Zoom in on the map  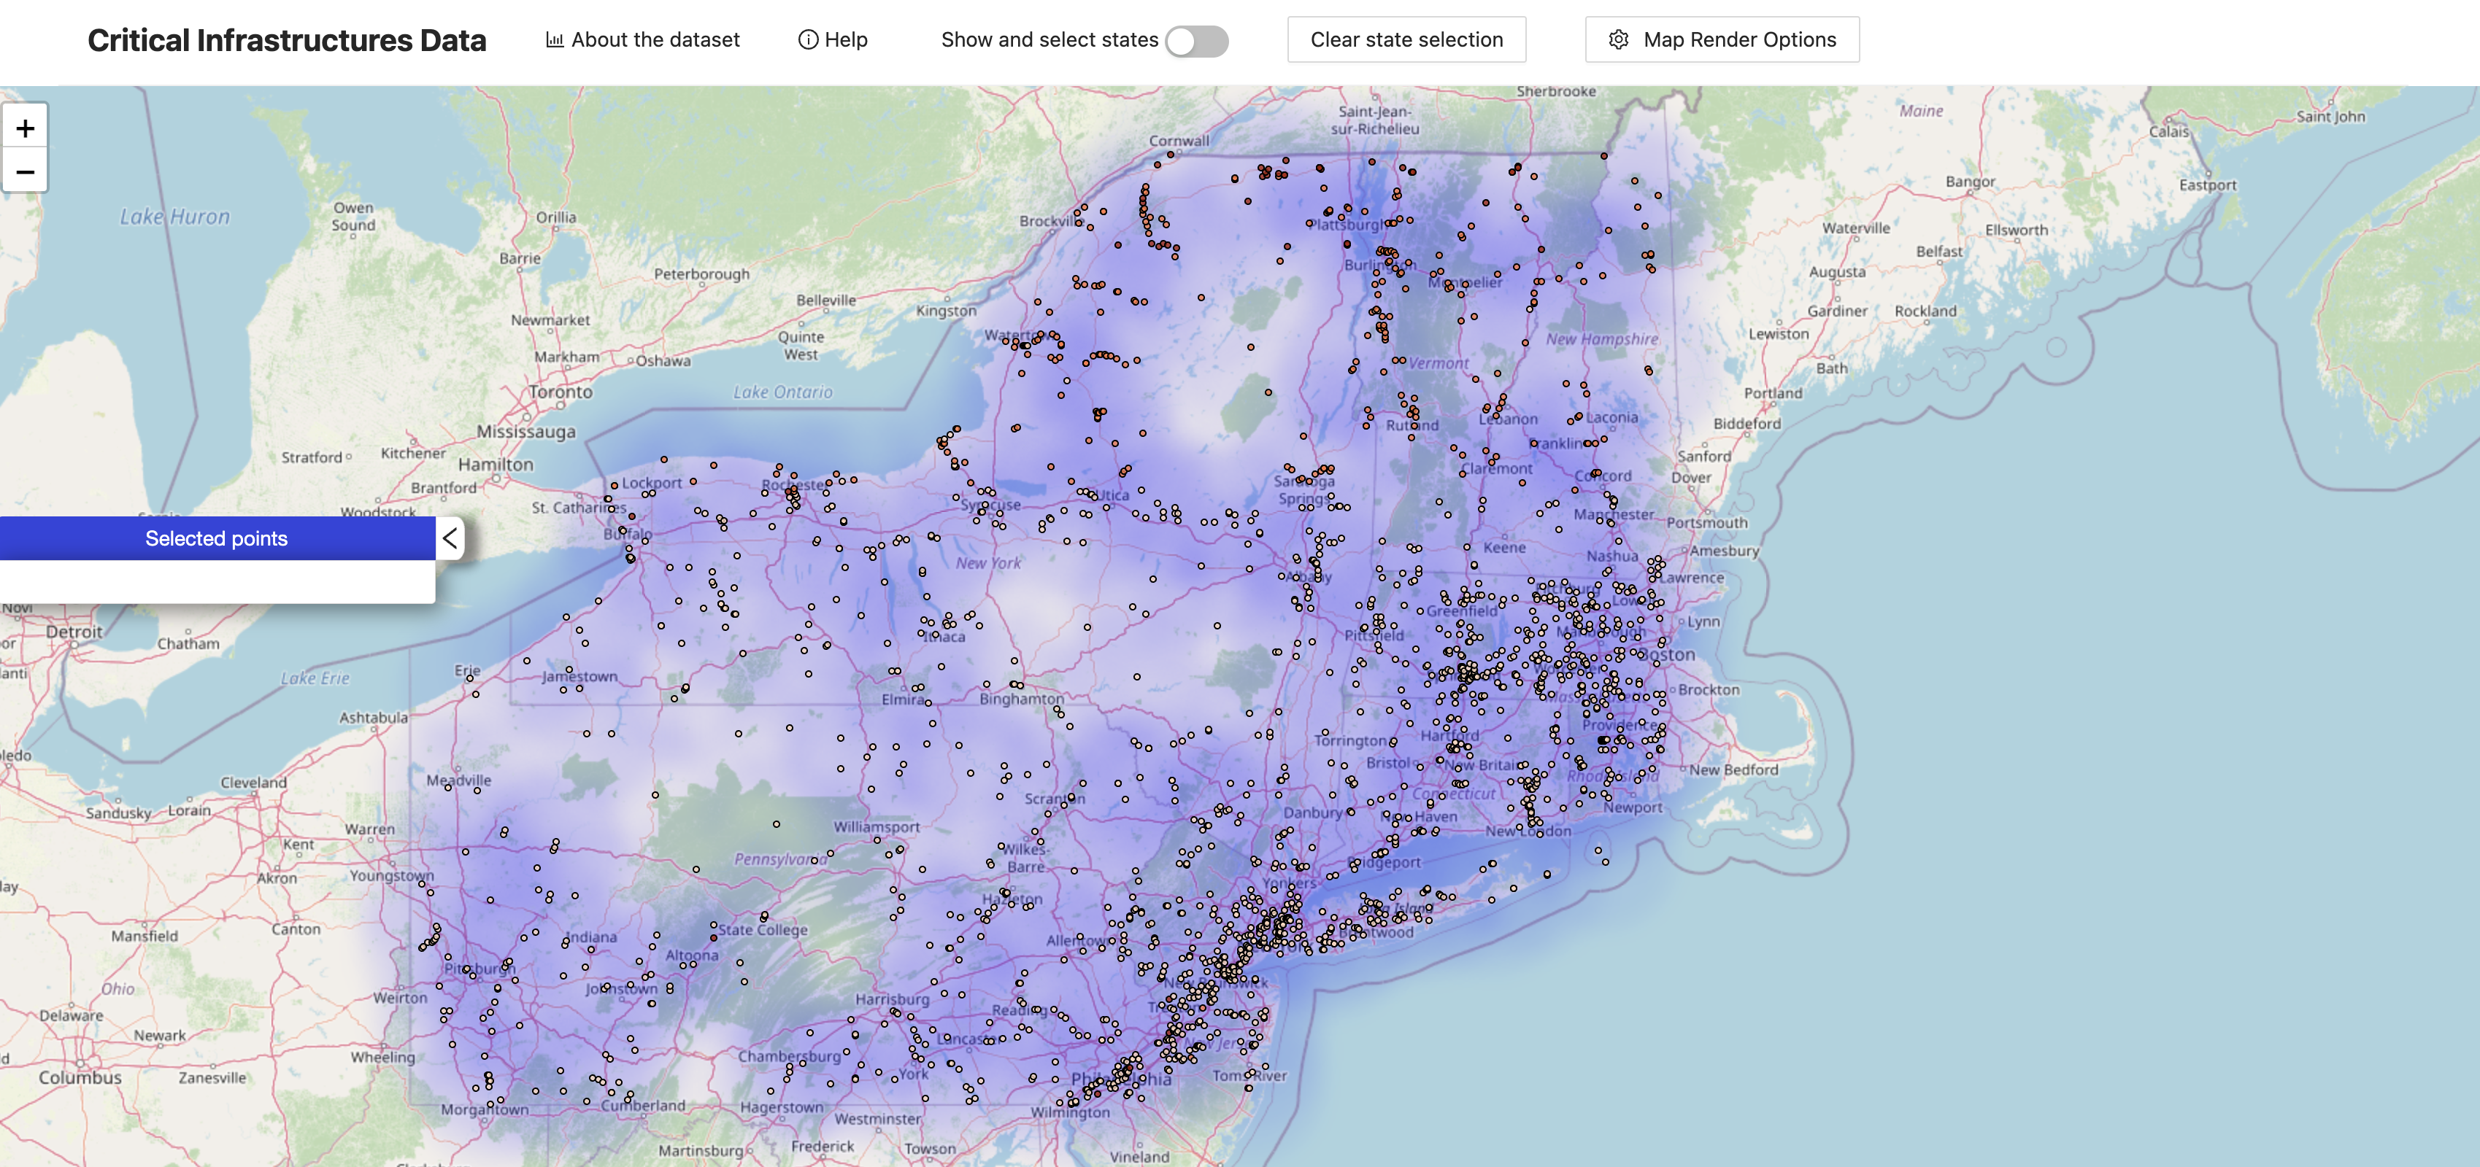pos(25,126)
